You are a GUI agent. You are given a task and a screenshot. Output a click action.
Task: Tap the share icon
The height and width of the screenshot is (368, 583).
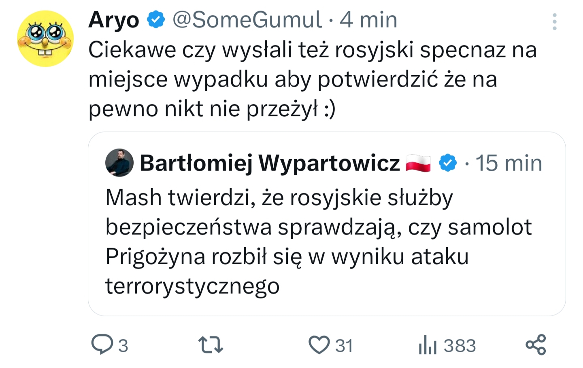pyautogui.click(x=536, y=345)
